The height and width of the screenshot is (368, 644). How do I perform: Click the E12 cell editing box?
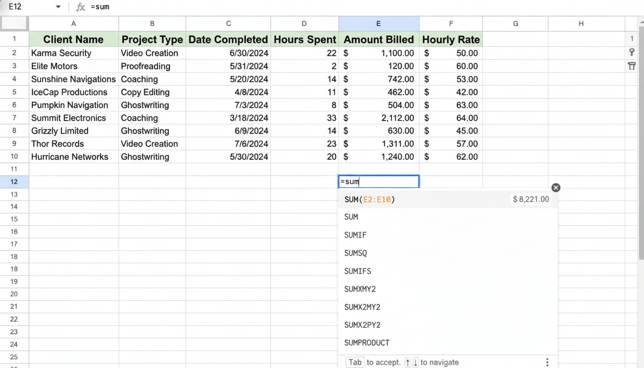tap(379, 181)
